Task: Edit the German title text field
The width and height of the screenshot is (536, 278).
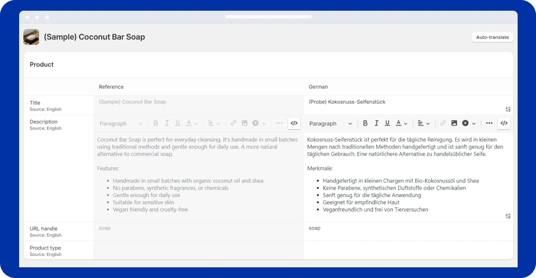Action: click(x=402, y=102)
